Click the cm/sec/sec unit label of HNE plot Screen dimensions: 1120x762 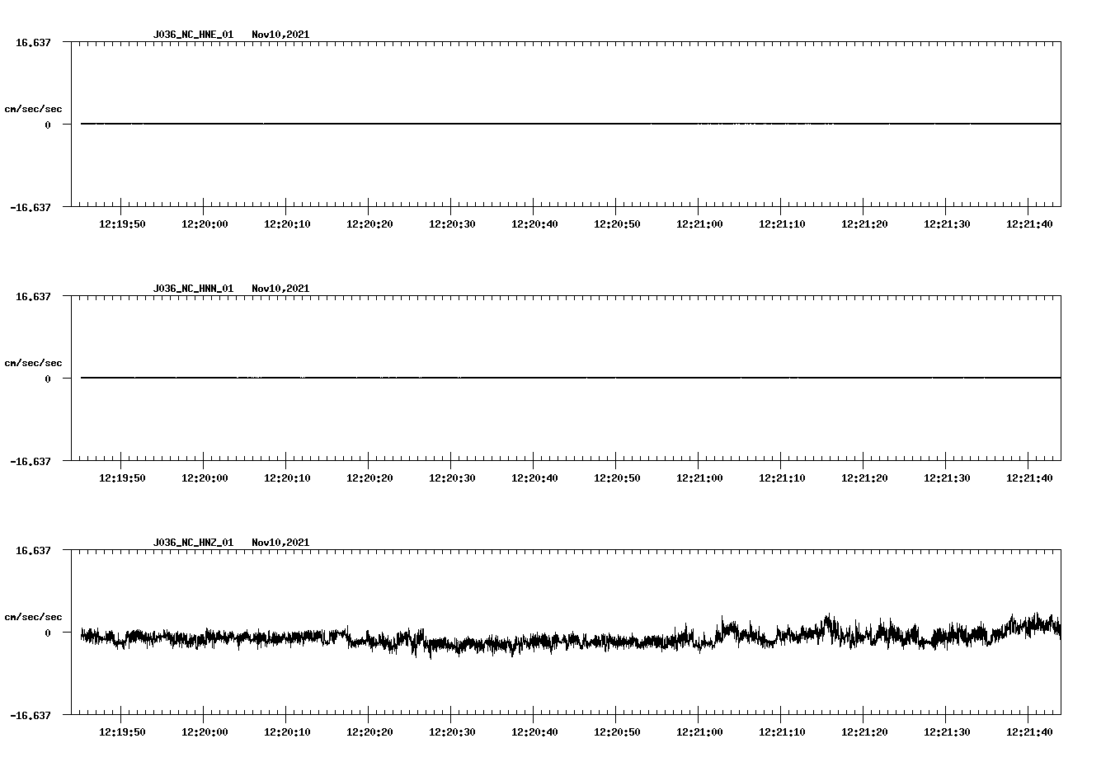pyautogui.click(x=33, y=109)
